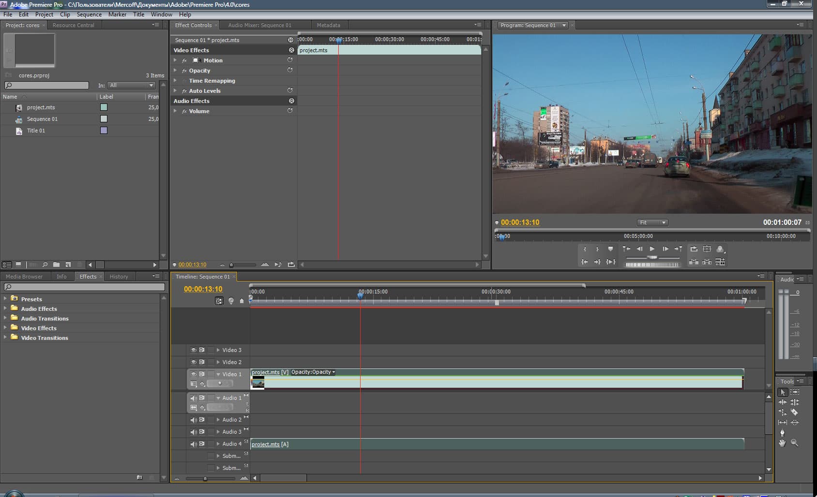Toggle the lock box on Video 3
Viewport: 817px width, 497px height.
tap(211, 350)
